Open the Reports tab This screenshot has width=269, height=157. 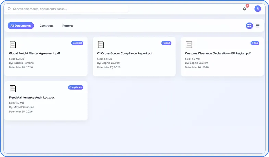click(x=68, y=26)
